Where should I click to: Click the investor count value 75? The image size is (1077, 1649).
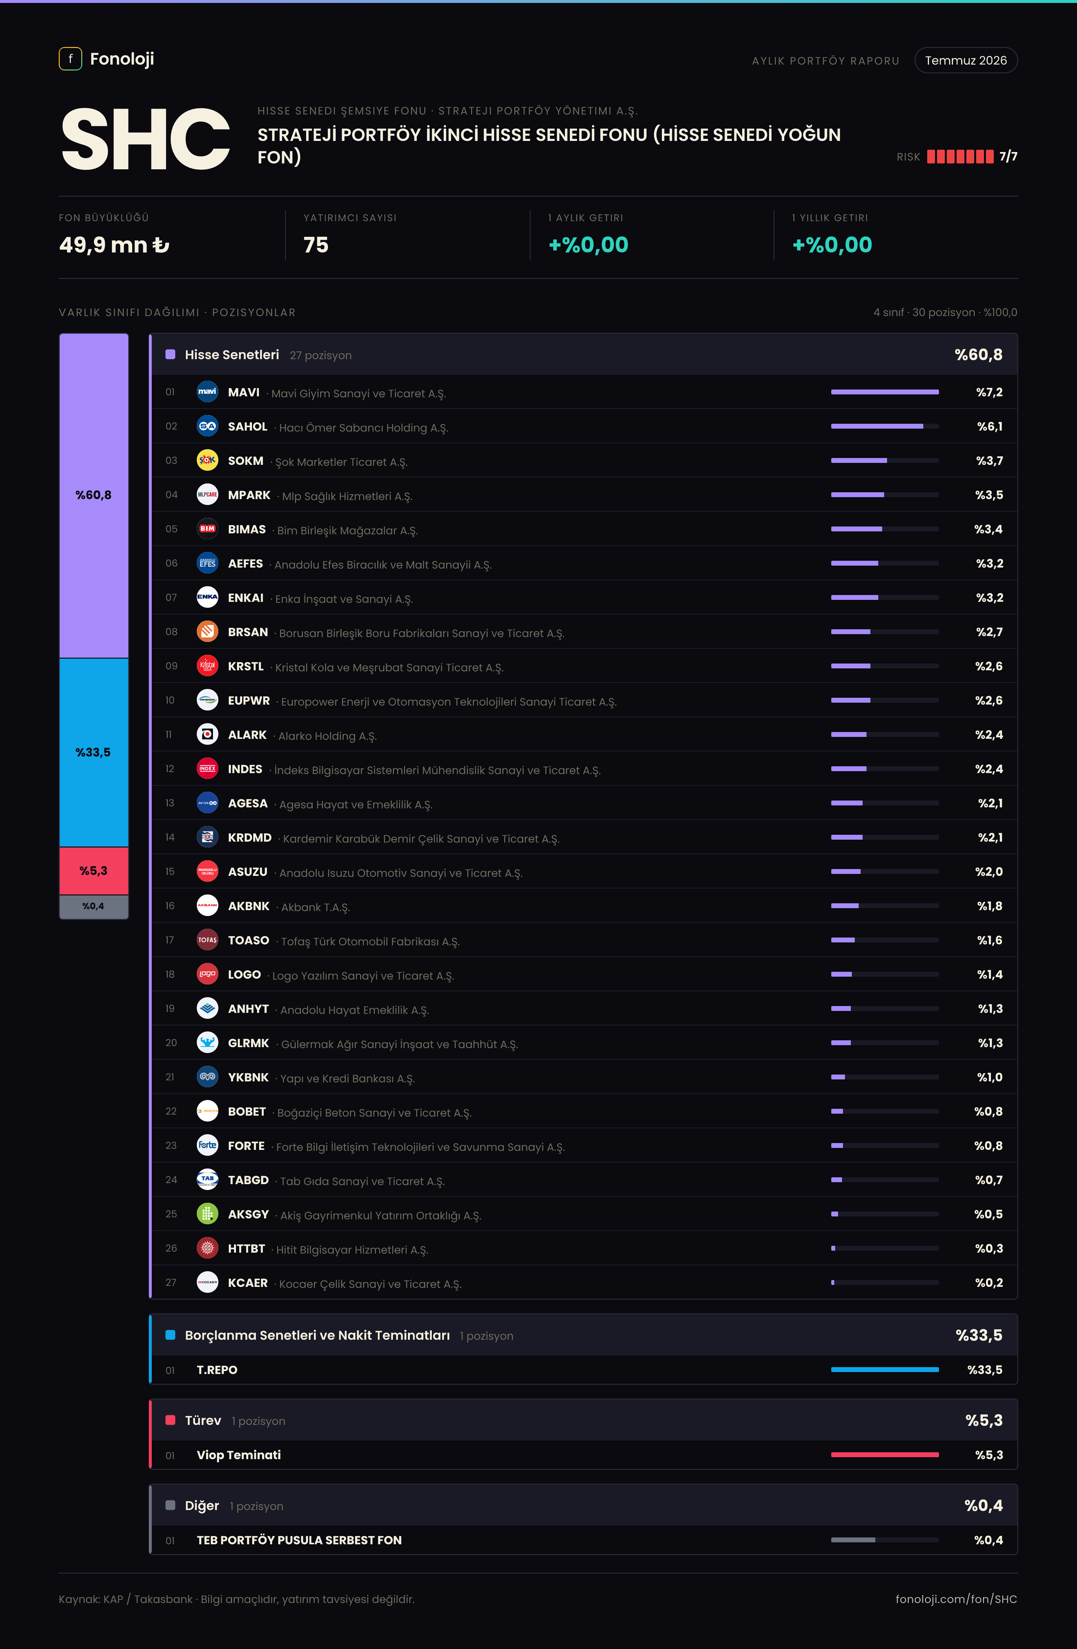pyautogui.click(x=316, y=245)
